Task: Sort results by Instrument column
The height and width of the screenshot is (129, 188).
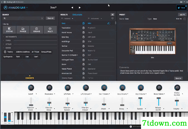Action: pyautogui.click(x=95, y=19)
